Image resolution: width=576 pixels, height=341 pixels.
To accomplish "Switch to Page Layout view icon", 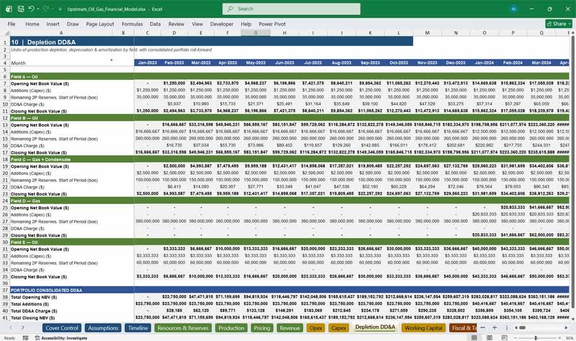I will click(x=489, y=338).
